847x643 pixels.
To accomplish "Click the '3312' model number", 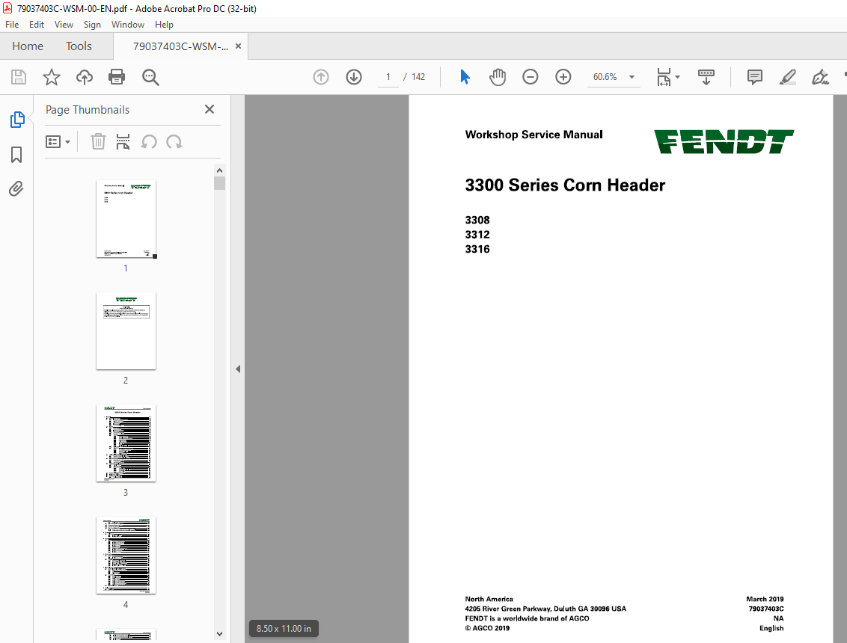I will click(477, 234).
